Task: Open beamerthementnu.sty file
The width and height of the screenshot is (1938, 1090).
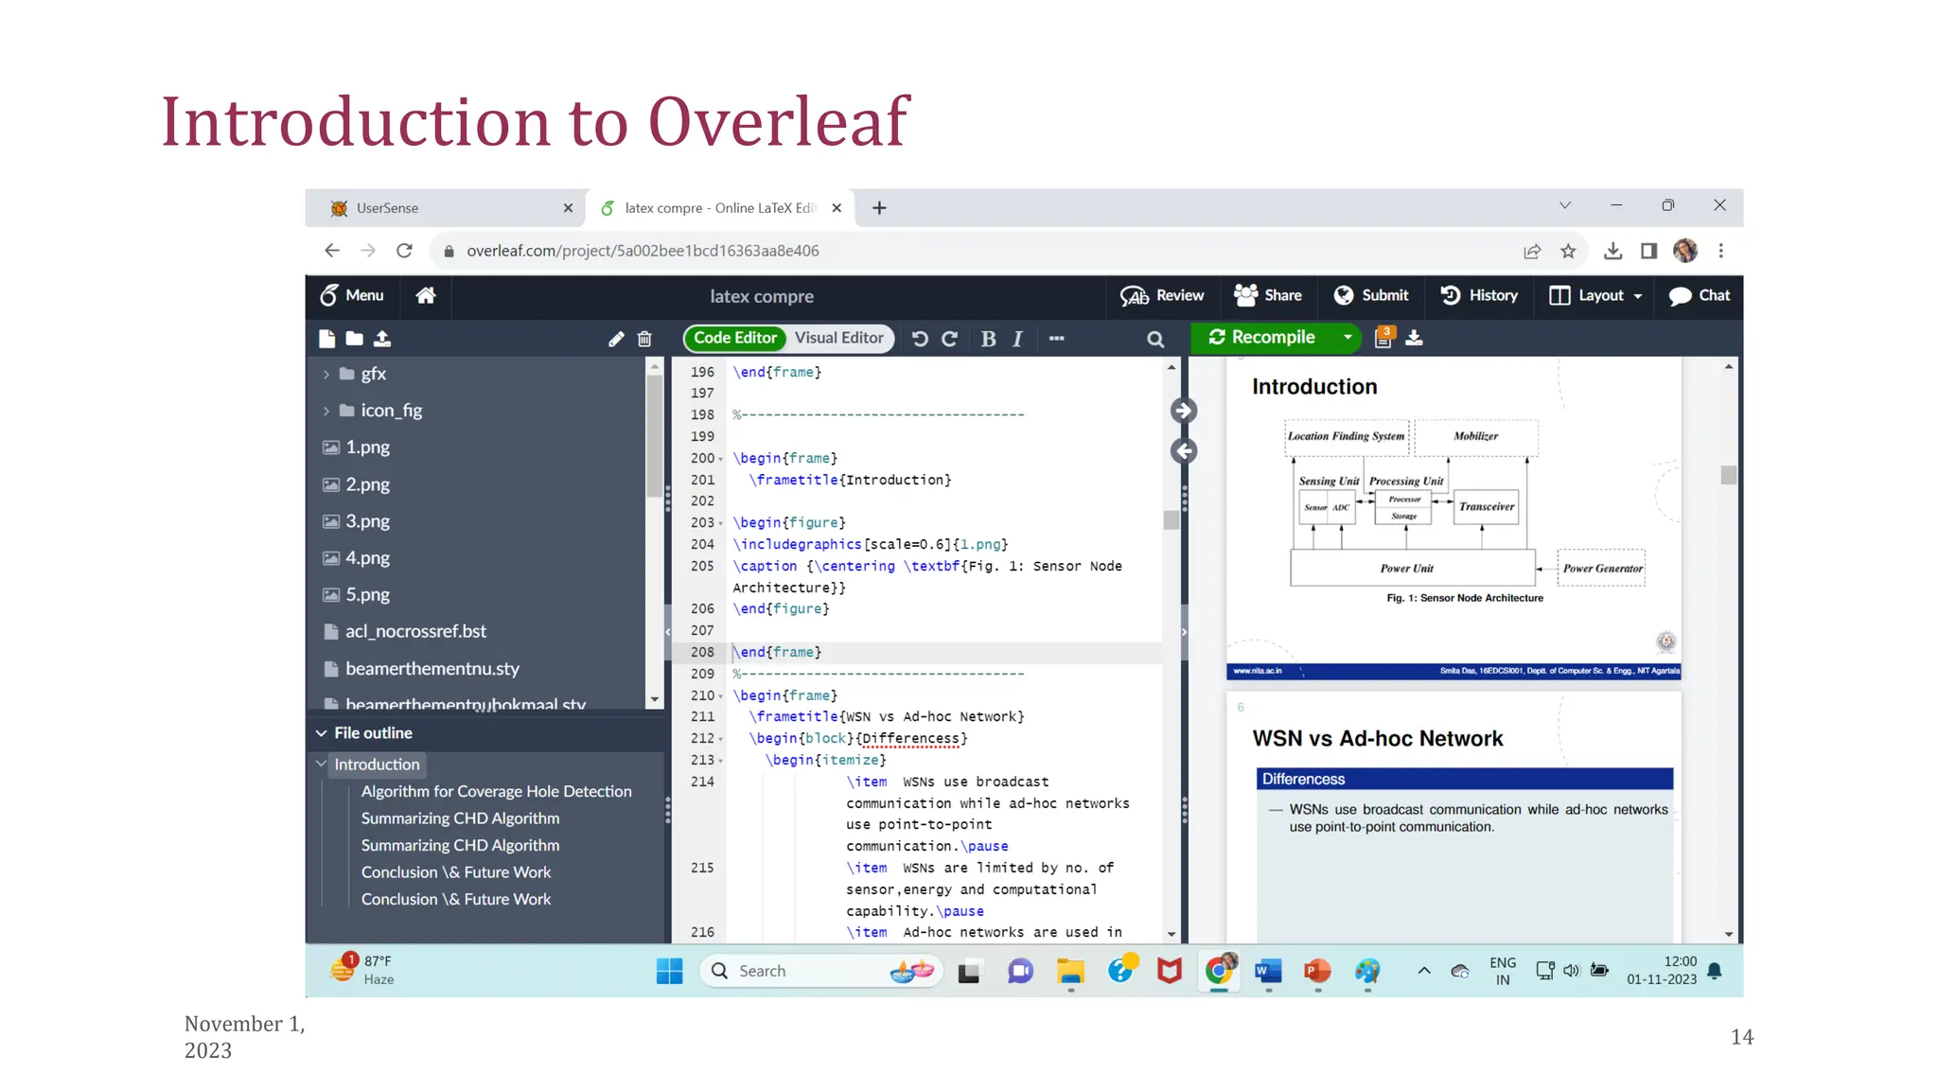Action: [432, 669]
